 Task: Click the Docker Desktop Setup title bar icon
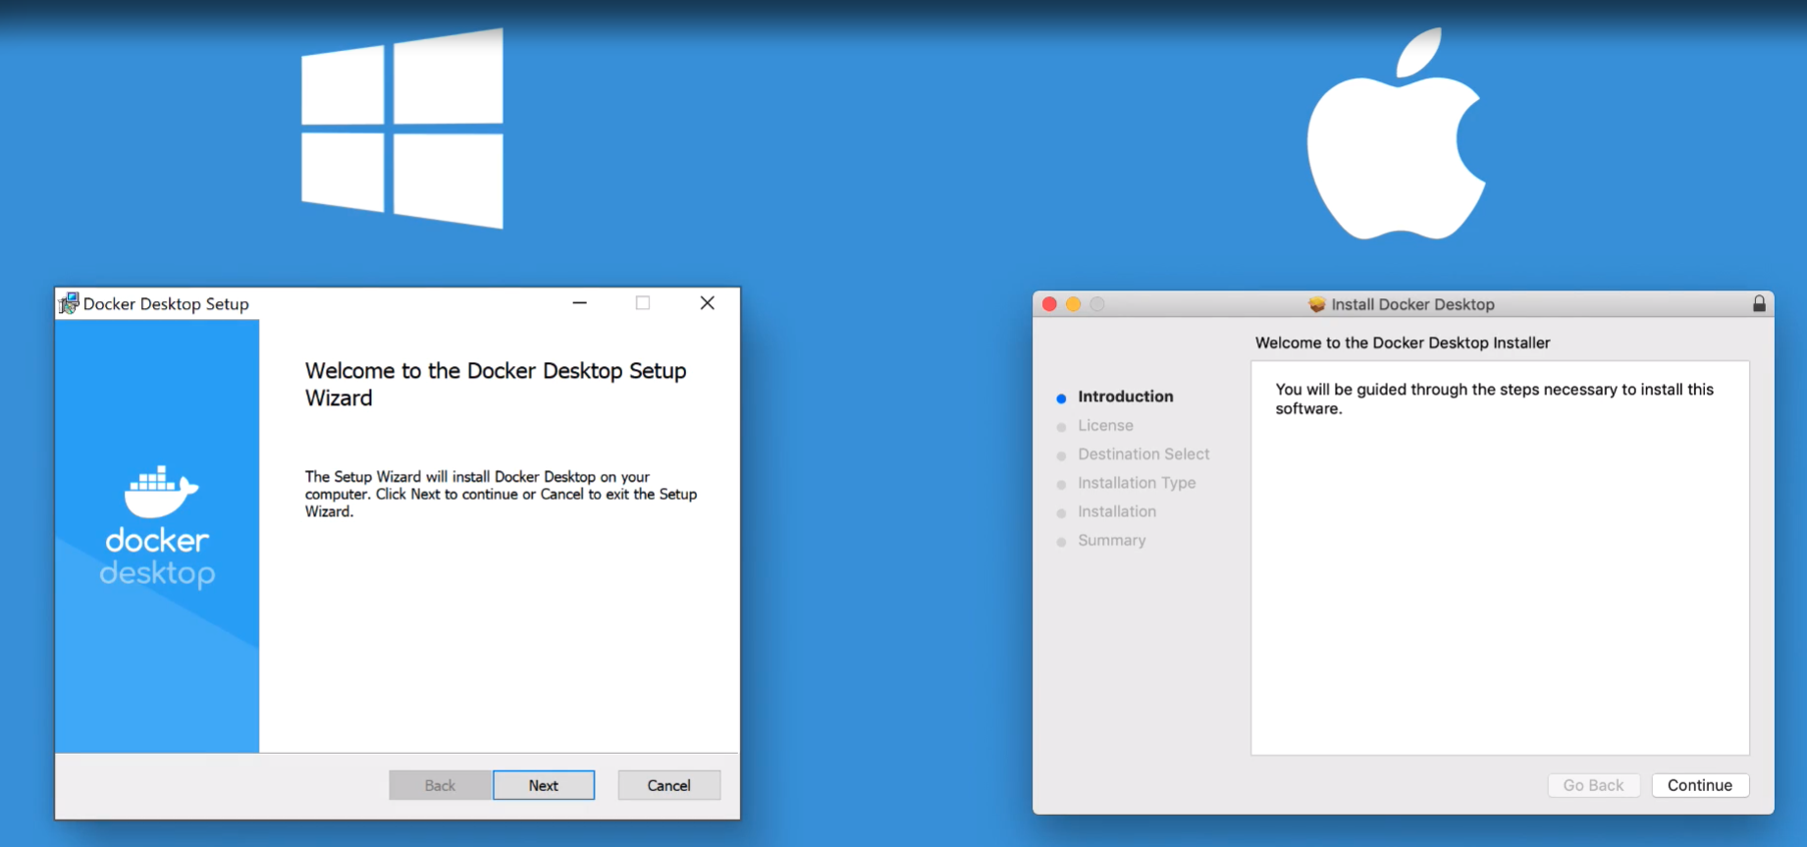(x=69, y=303)
